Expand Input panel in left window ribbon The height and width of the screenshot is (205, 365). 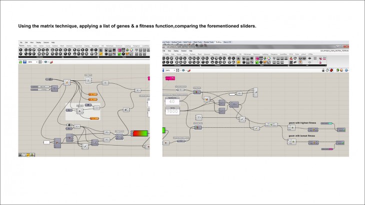[124, 57]
